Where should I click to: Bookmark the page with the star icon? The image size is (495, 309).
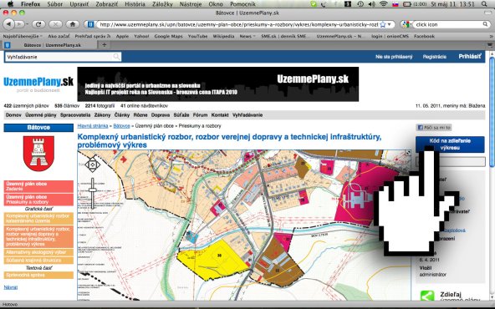point(383,24)
